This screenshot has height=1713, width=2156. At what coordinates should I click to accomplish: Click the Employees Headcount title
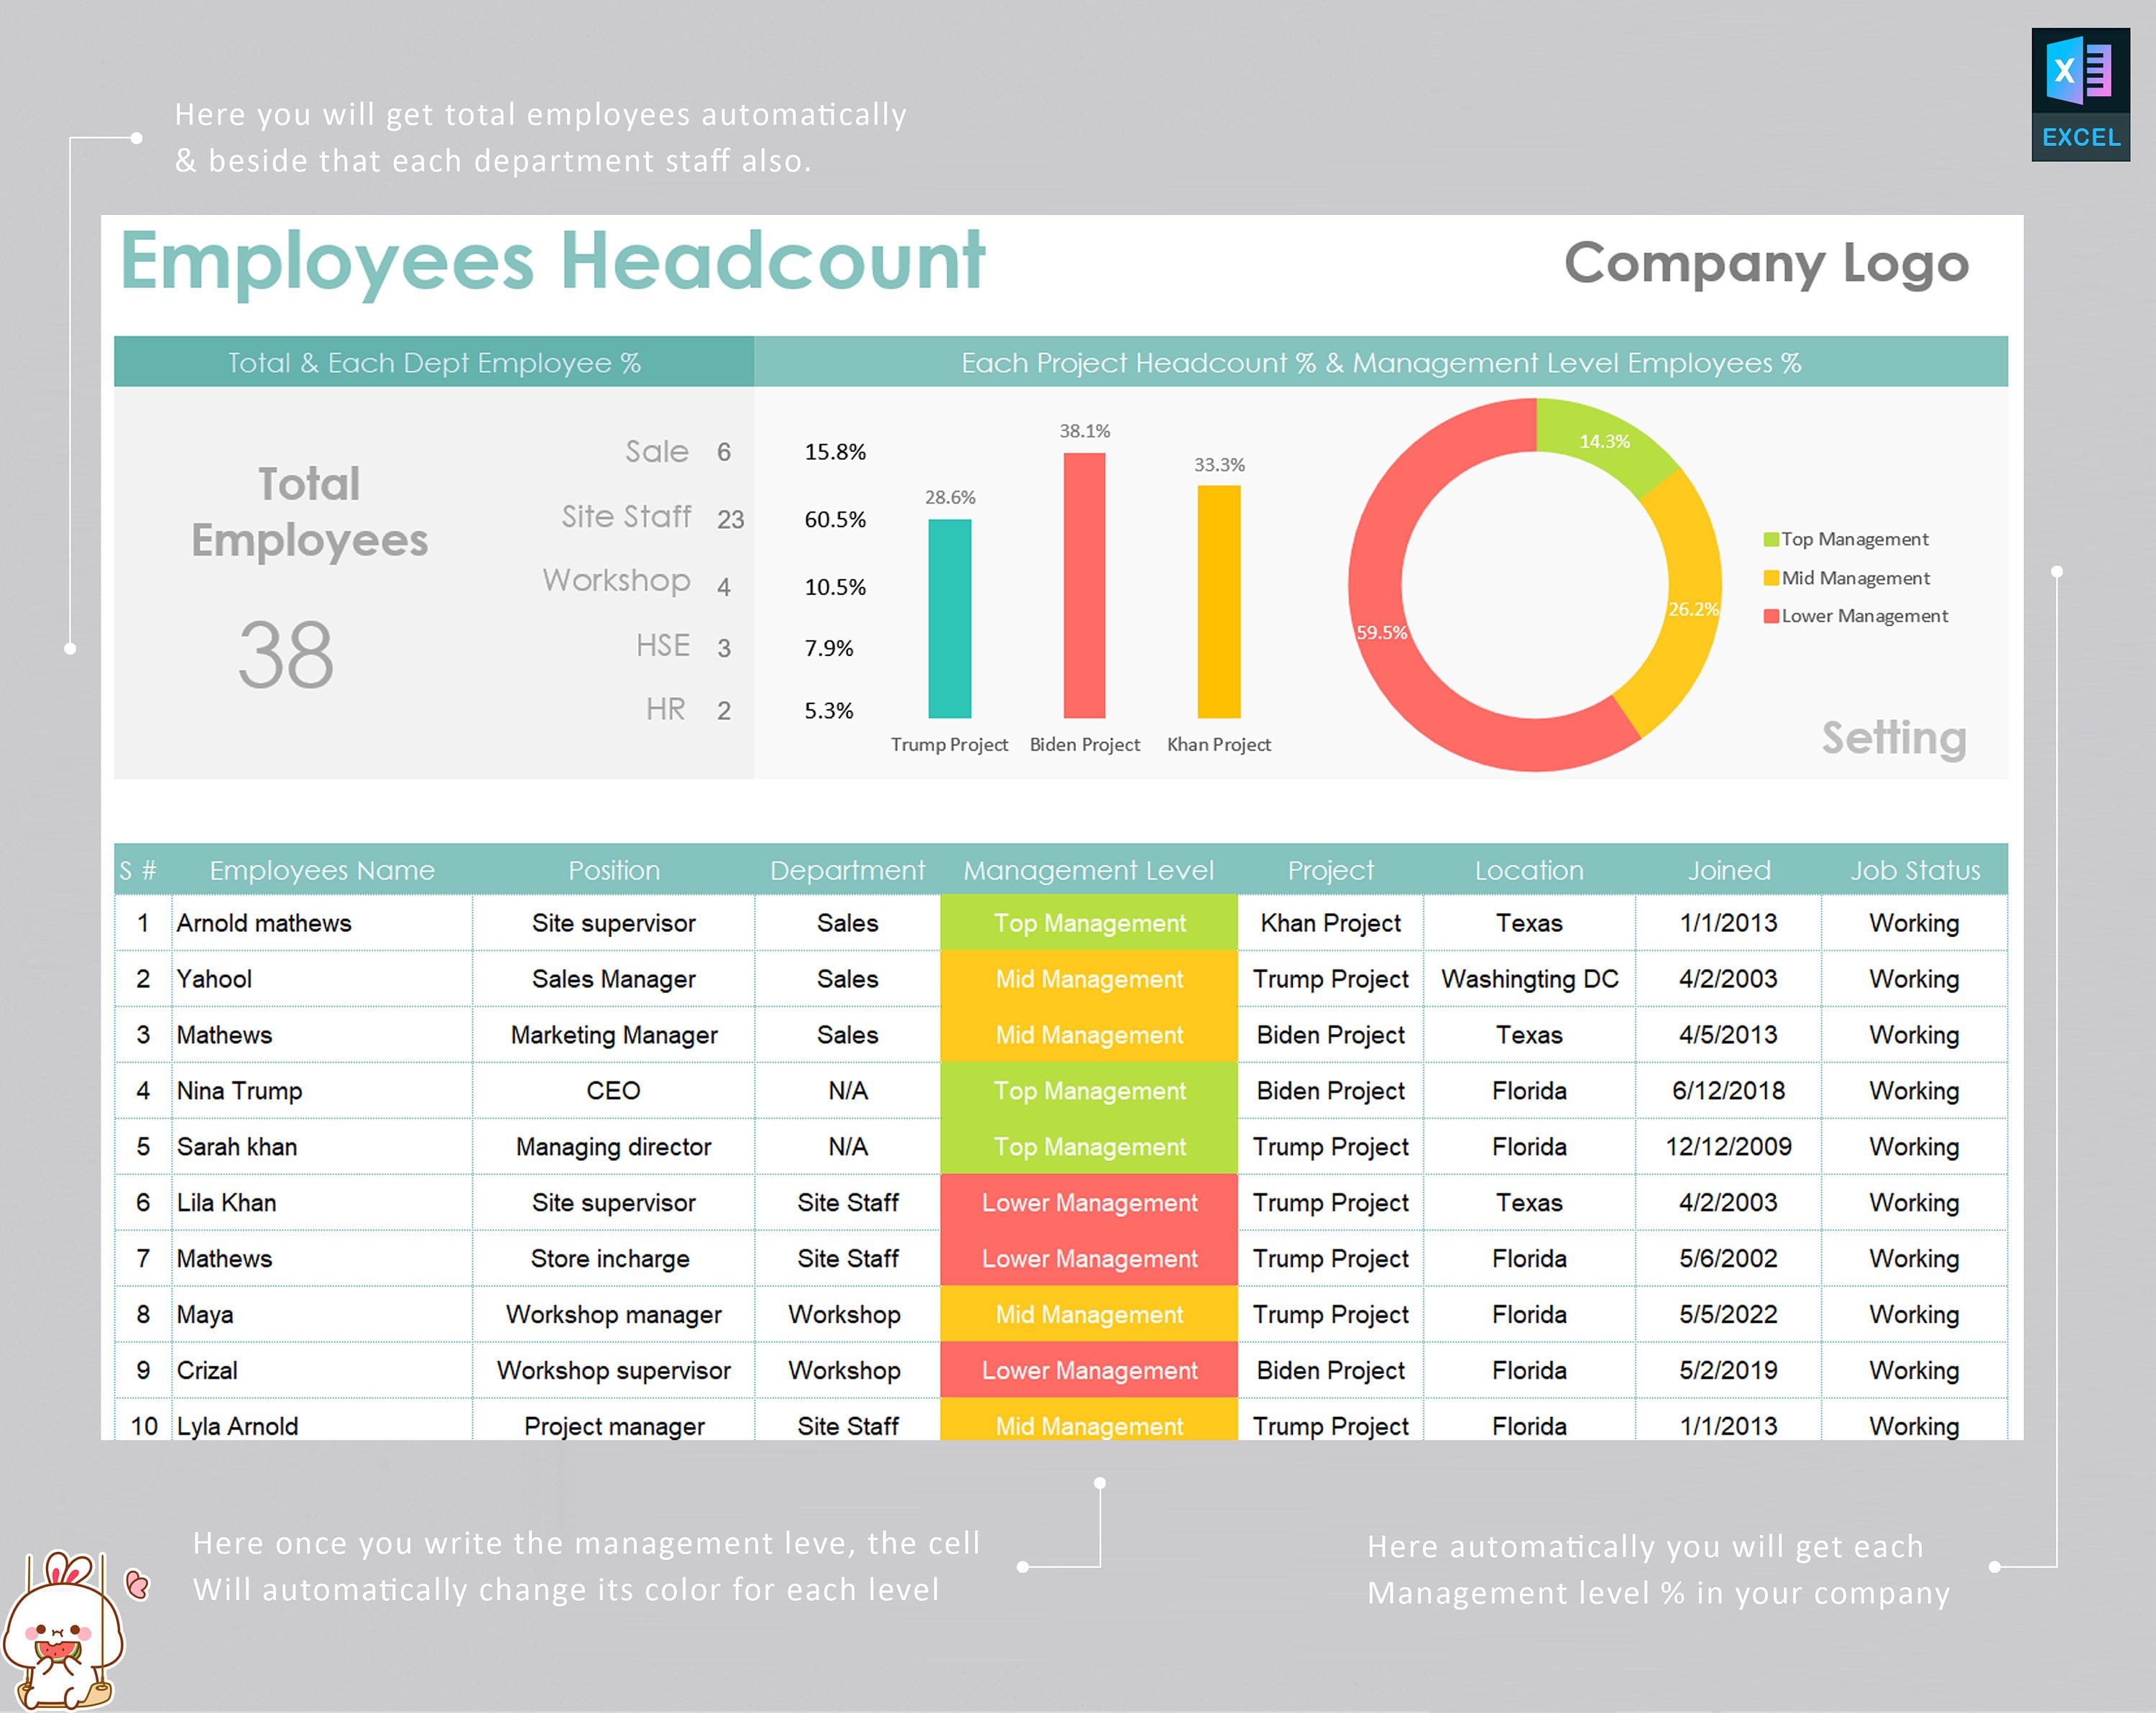(552, 258)
